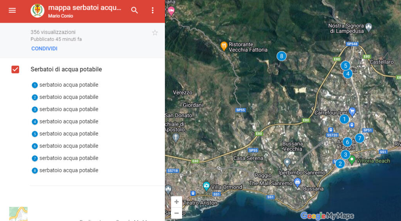The image size is (401, 221).
Task: Click map marker number 6
Action: (x=347, y=142)
